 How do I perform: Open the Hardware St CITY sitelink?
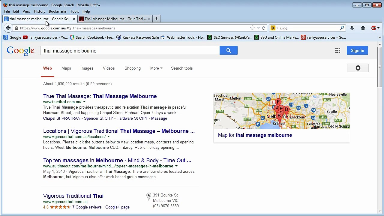click(x=132, y=118)
